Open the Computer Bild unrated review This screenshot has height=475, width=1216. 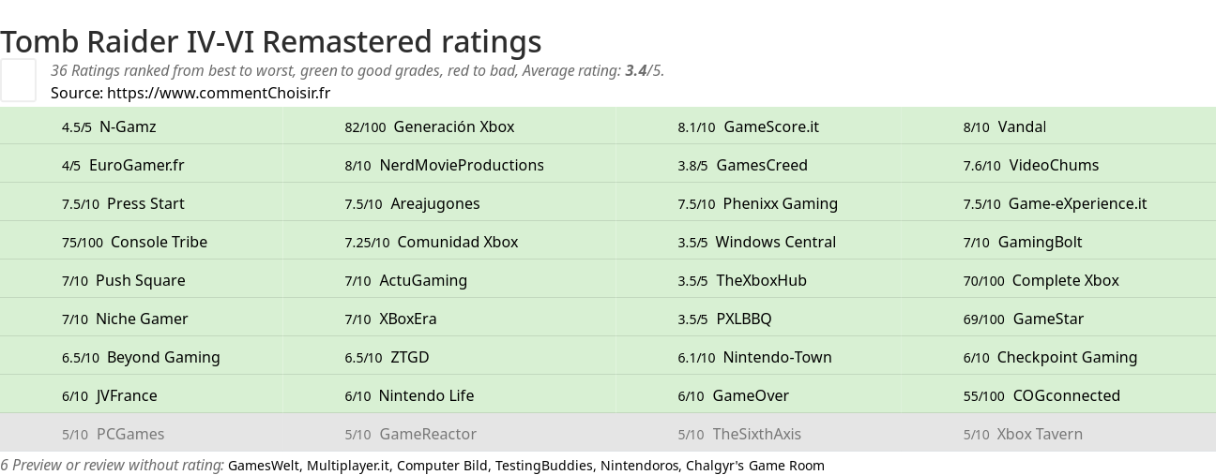point(446,466)
